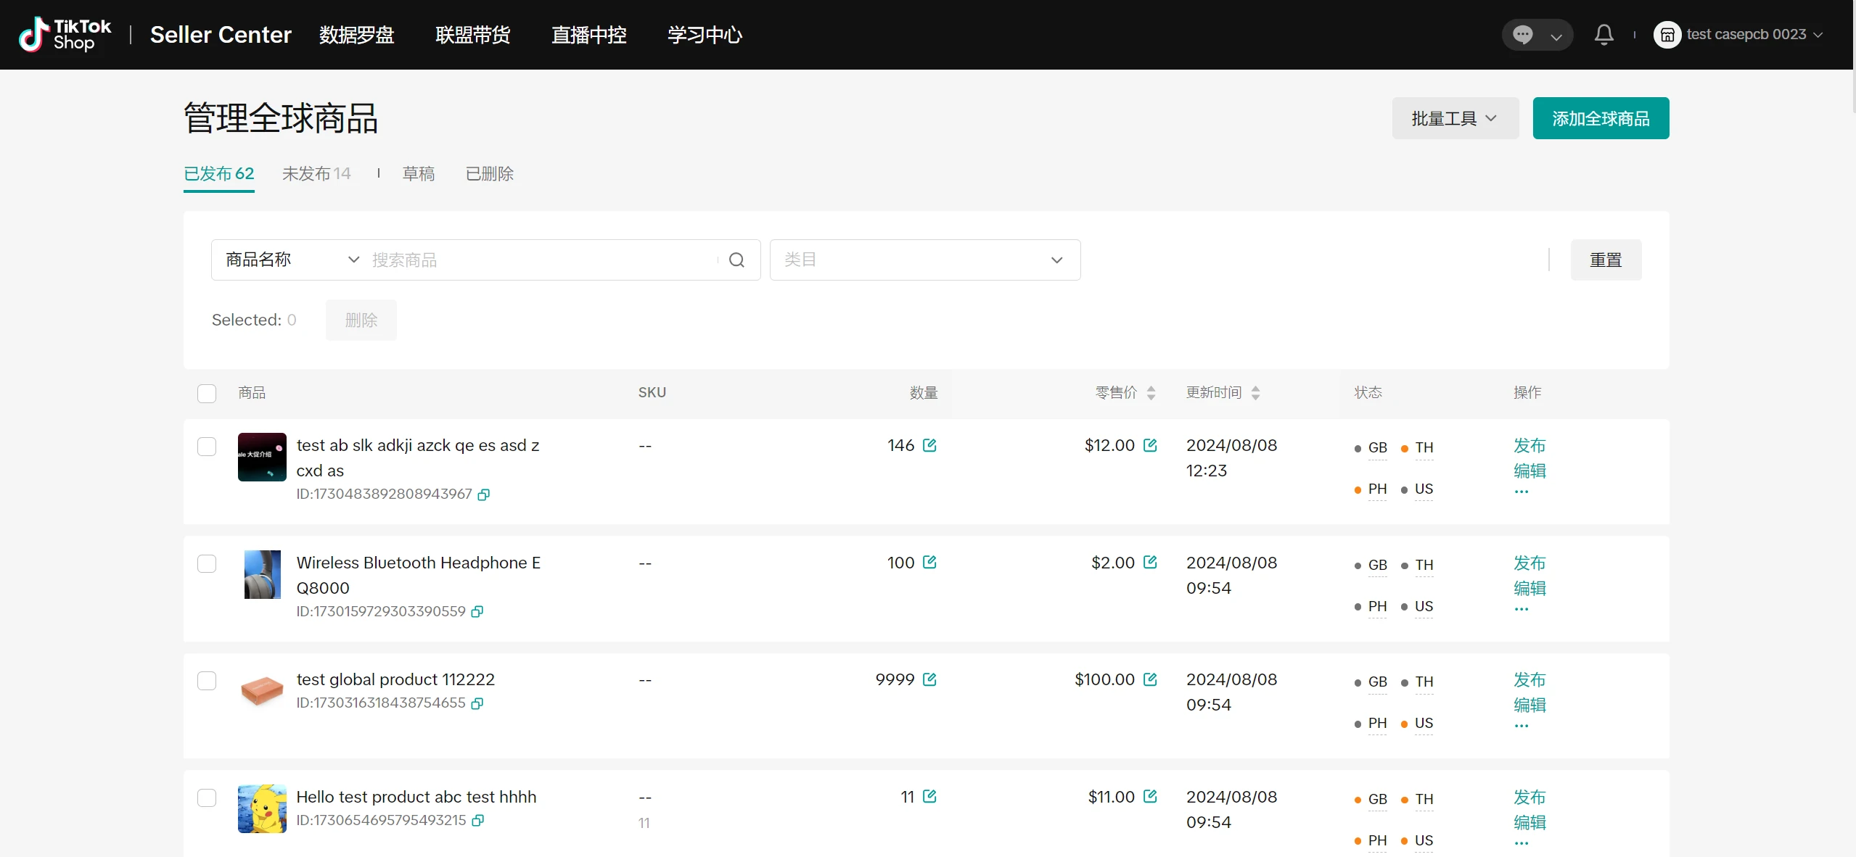Click the 添加全球商品 button
Image resolution: width=1856 pixels, height=857 pixels.
(1600, 118)
